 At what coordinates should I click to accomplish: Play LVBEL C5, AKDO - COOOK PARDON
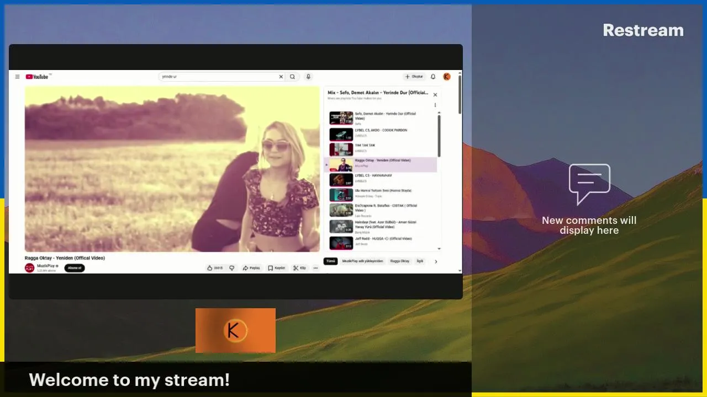click(x=381, y=134)
